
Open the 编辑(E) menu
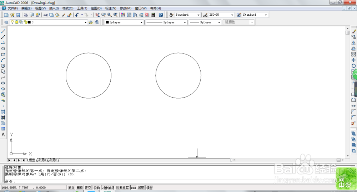click(26, 8)
